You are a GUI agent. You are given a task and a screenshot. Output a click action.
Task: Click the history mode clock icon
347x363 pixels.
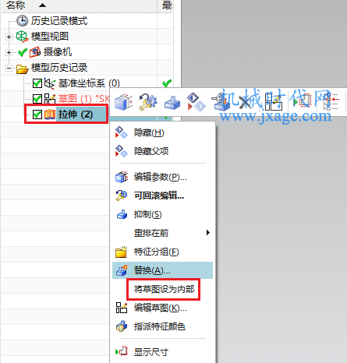tap(22, 21)
